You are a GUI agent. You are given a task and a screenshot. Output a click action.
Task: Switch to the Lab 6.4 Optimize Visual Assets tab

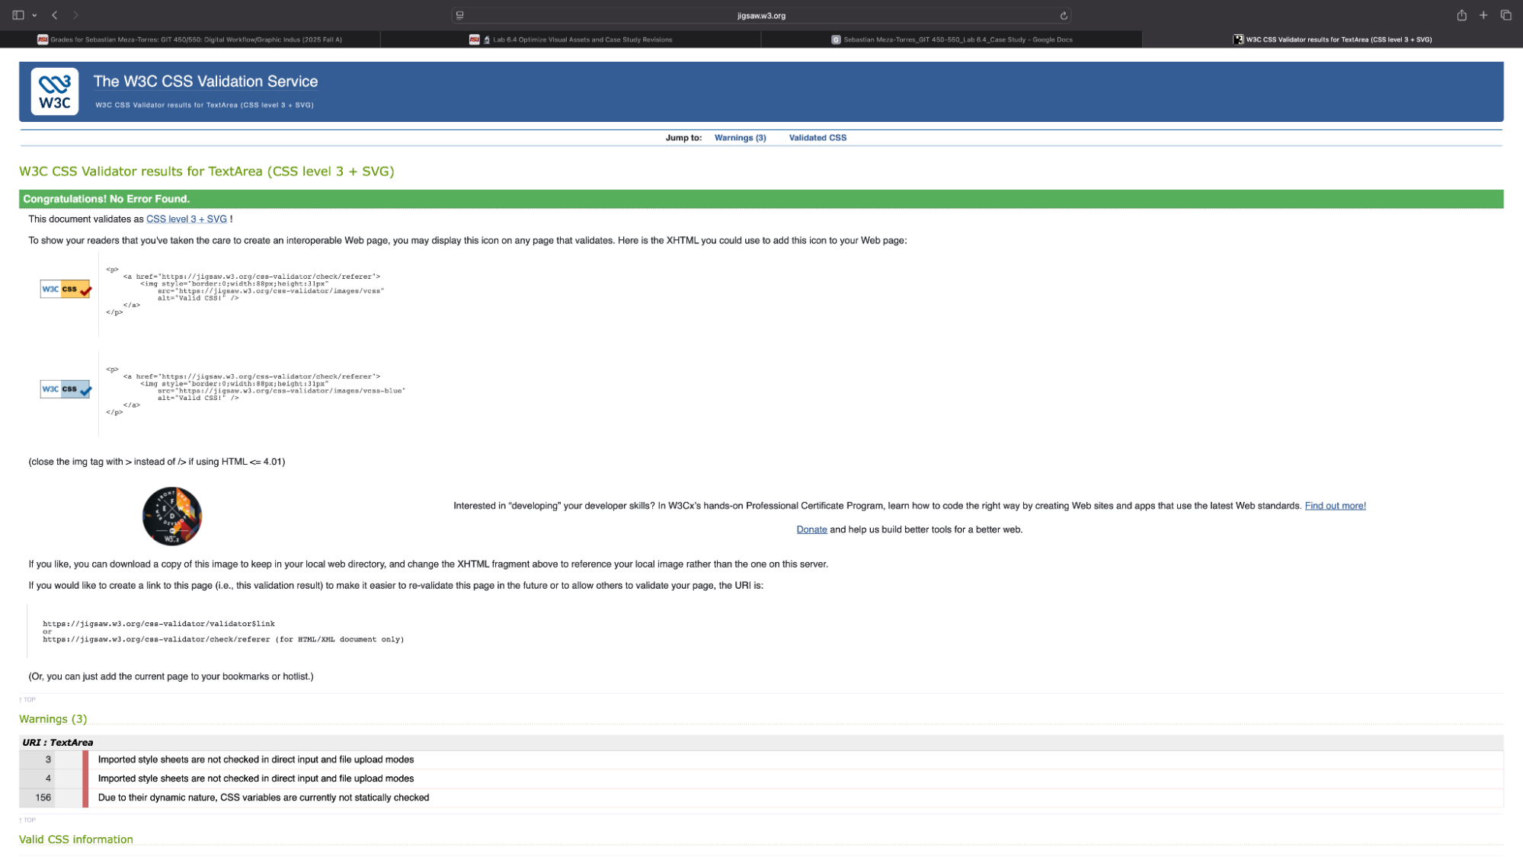(x=571, y=40)
